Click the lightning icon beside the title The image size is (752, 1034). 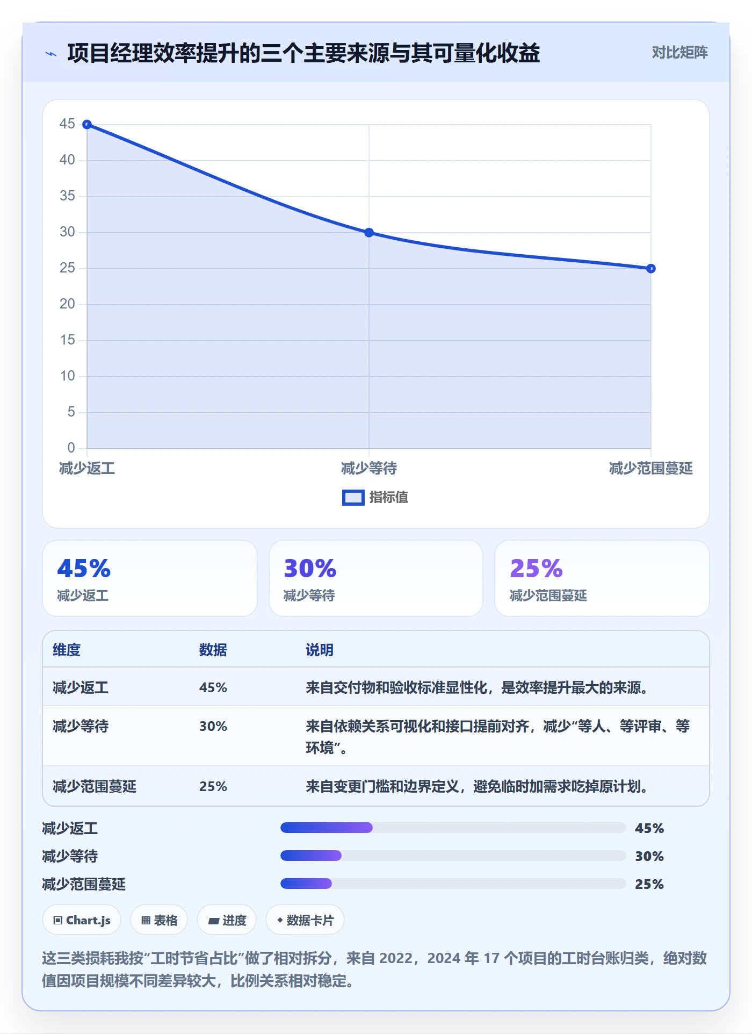click(x=51, y=54)
